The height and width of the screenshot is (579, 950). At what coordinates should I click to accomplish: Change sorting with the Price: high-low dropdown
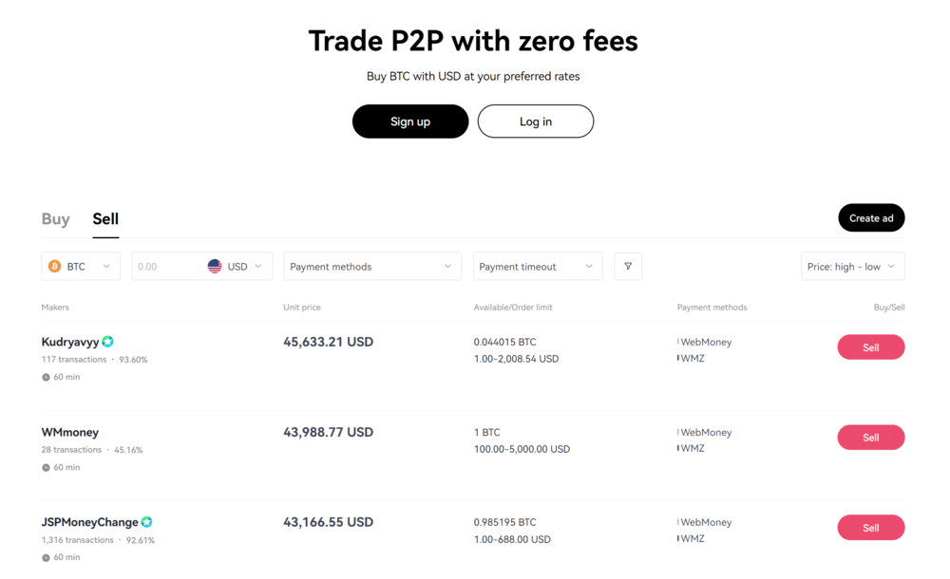click(852, 266)
